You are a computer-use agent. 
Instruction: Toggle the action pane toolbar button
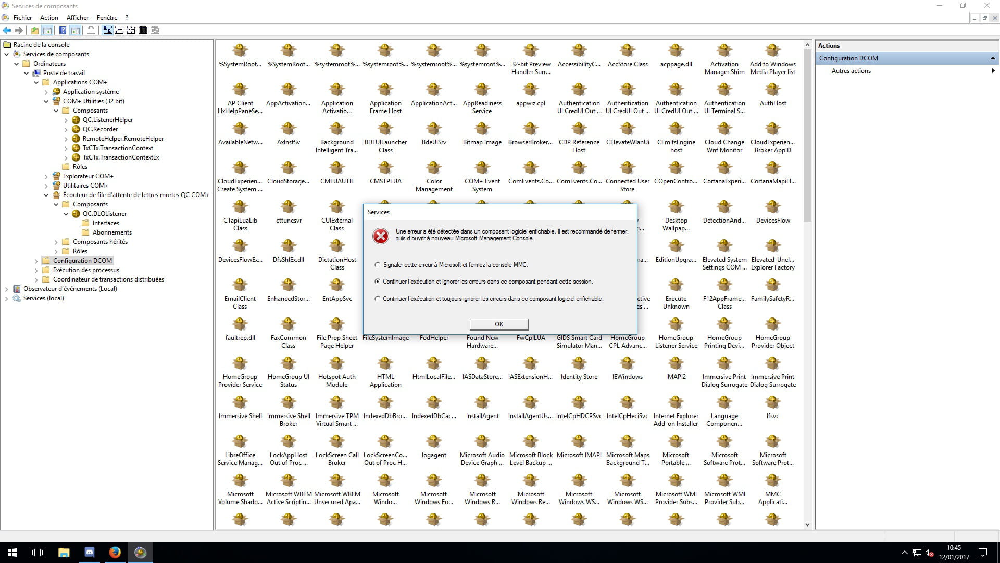click(76, 30)
